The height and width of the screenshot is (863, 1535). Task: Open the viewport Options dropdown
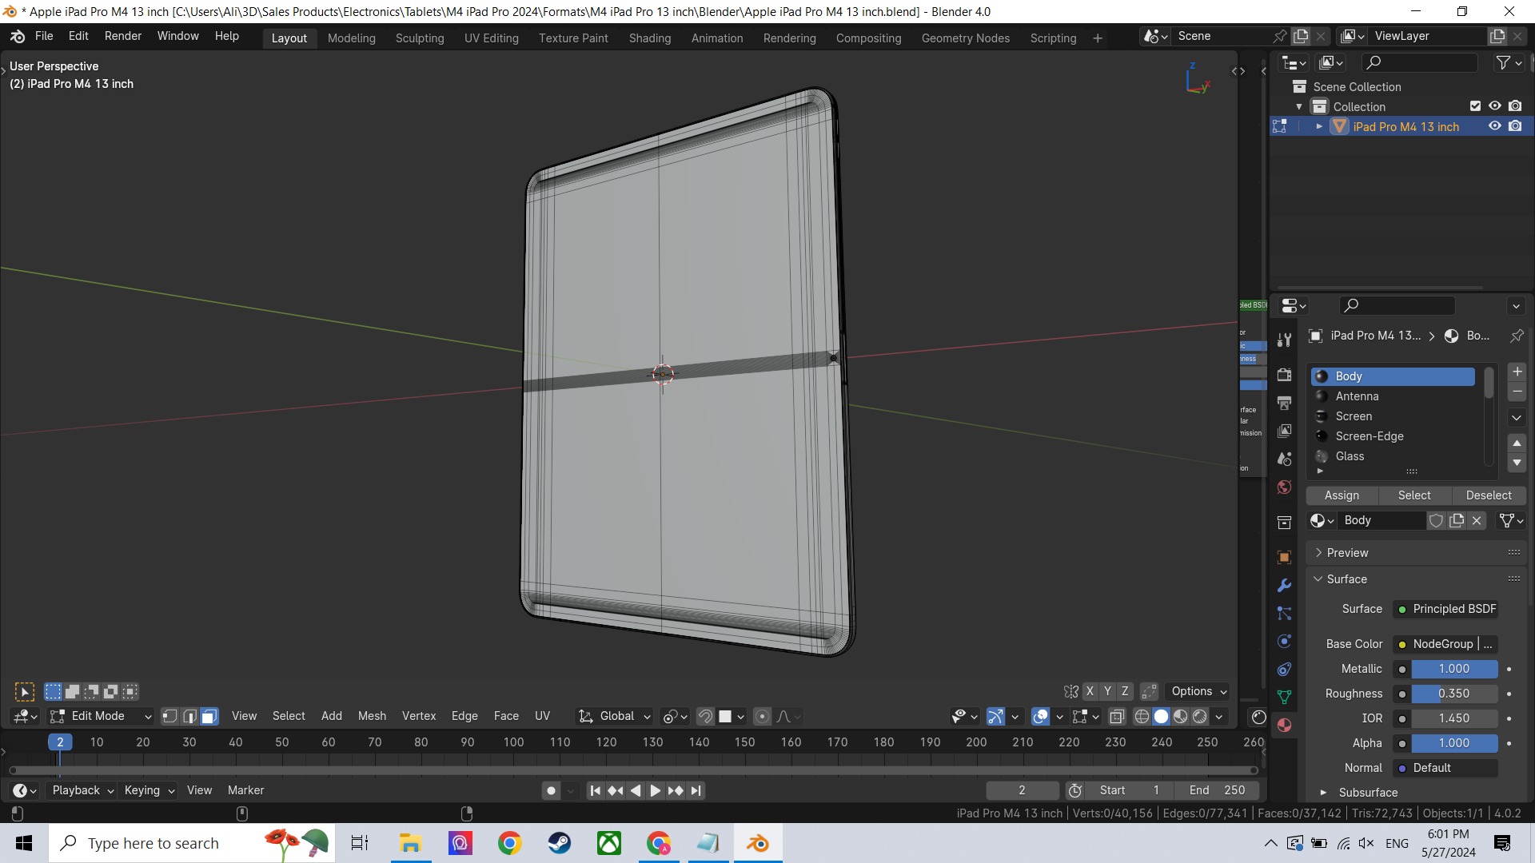click(x=1198, y=691)
